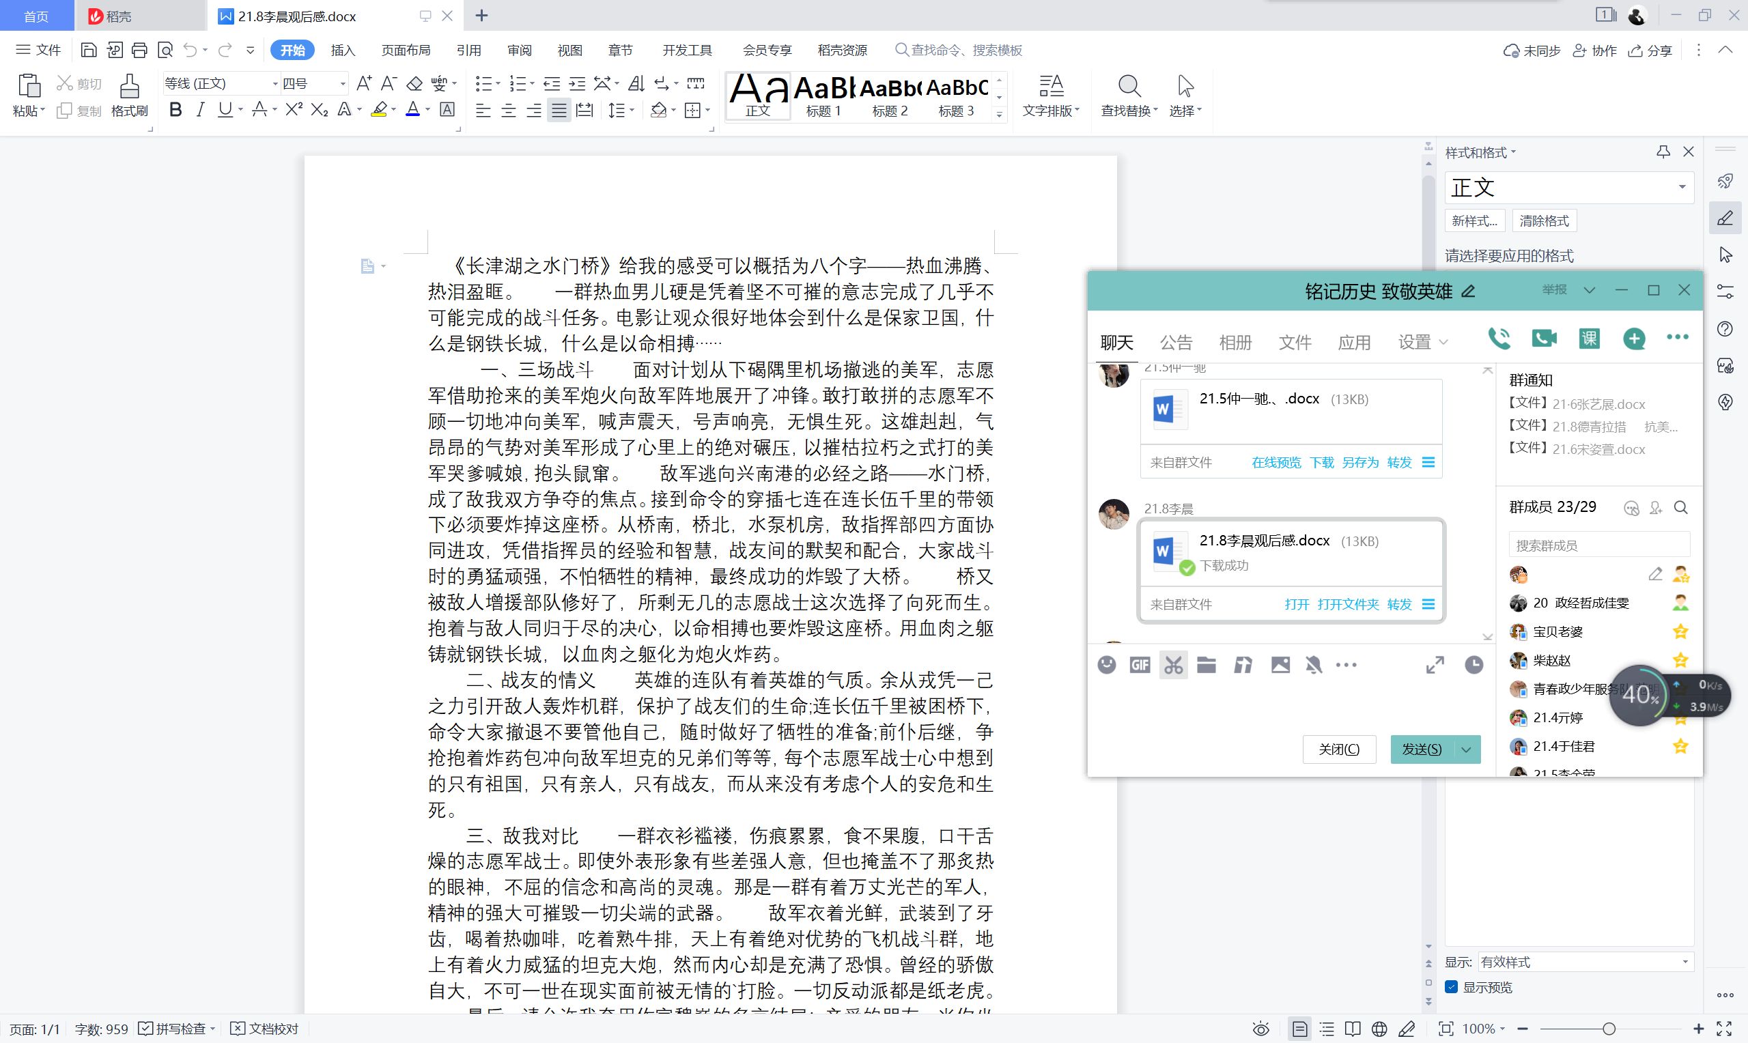
Task: Click 打开文件夹 link for downloaded file
Action: coord(1347,604)
